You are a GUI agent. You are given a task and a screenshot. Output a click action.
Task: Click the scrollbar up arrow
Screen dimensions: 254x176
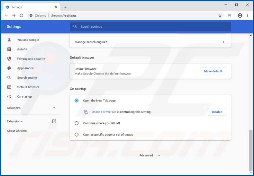click(250, 35)
